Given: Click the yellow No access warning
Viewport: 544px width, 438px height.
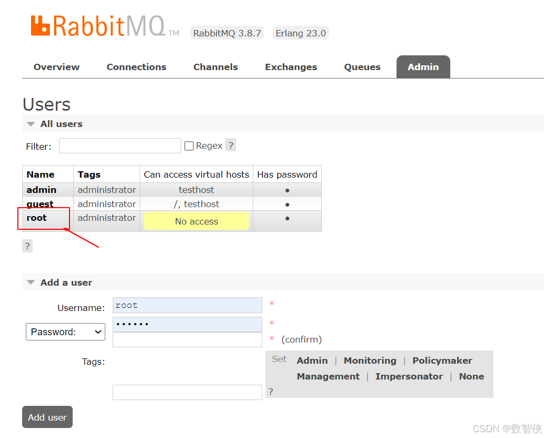Looking at the screenshot, I should [196, 221].
